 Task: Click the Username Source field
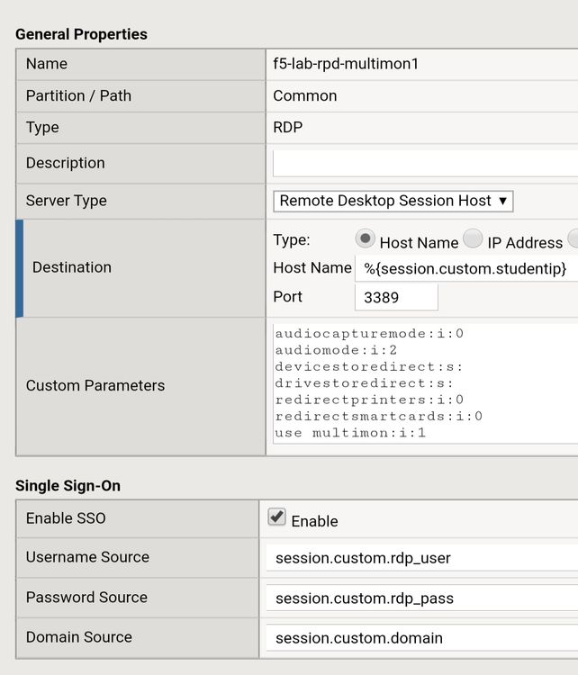point(421,558)
